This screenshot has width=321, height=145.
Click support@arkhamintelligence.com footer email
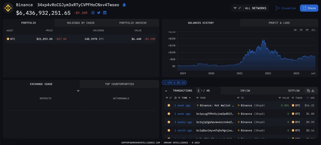tap(141, 143)
